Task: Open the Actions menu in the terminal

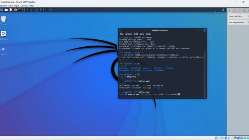Action: (x=129, y=34)
